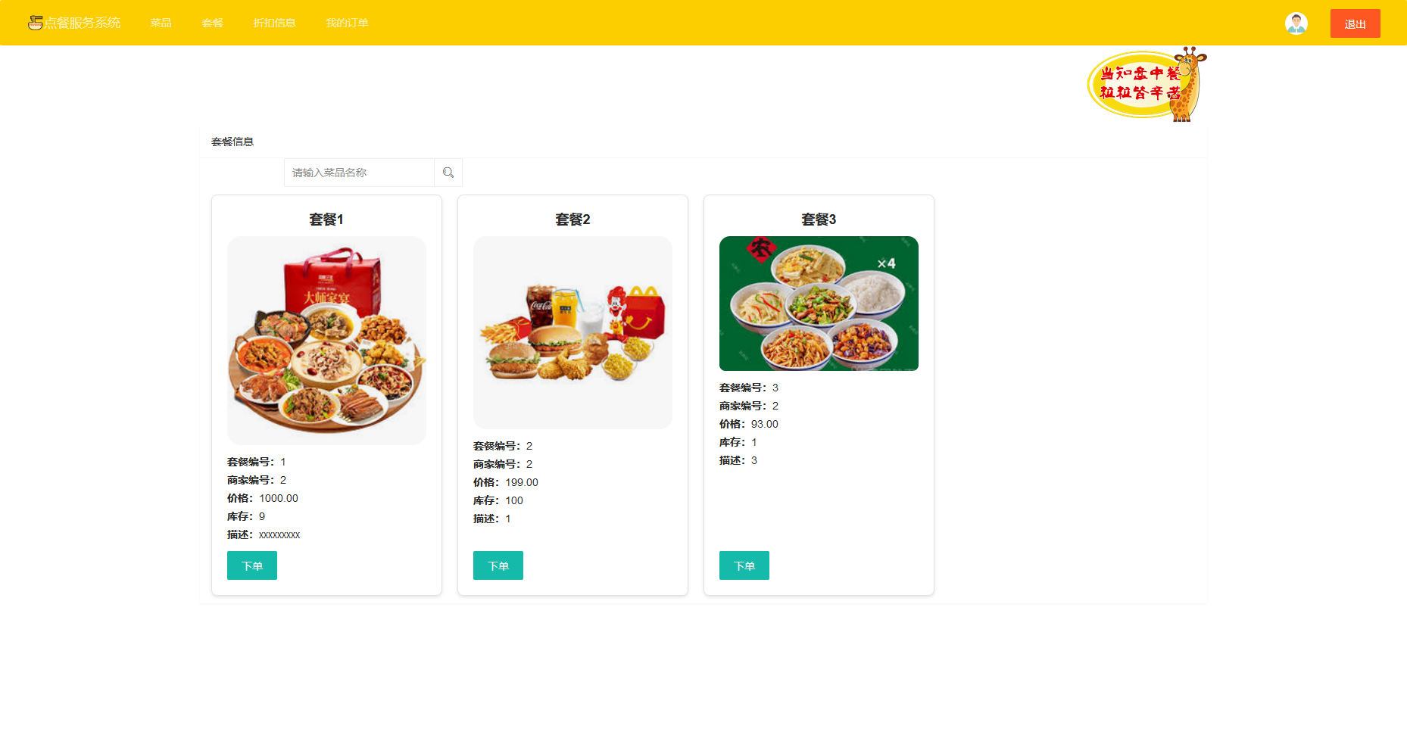This screenshot has width=1407, height=732.
Task: Click the 套餐2 burger meal image
Action: coord(572,332)
